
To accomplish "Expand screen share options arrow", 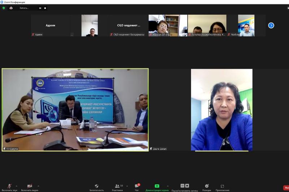I will (168, 186).
